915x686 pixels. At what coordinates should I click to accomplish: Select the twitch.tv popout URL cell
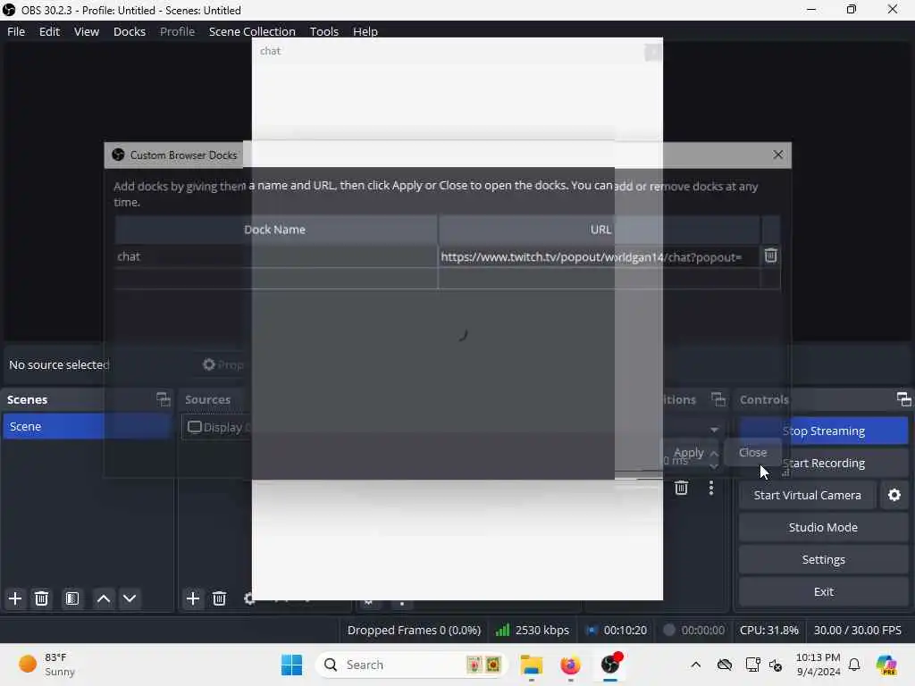[x=599, y=256]
